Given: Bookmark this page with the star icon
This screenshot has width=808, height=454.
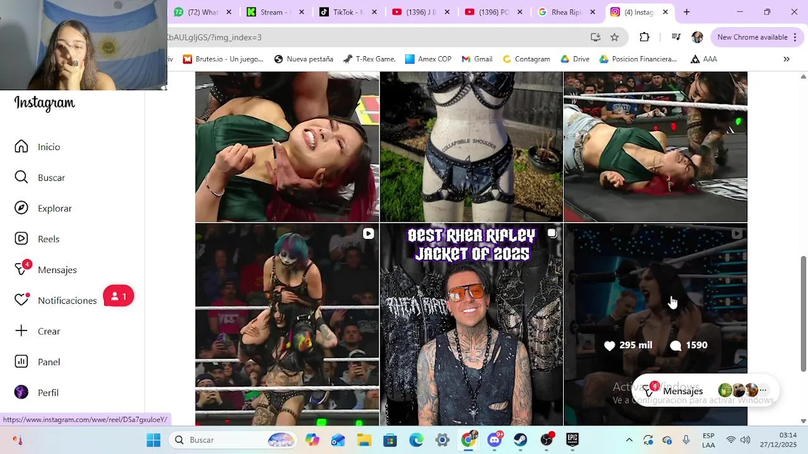Looking at the screenshot, I should [614, 37].
